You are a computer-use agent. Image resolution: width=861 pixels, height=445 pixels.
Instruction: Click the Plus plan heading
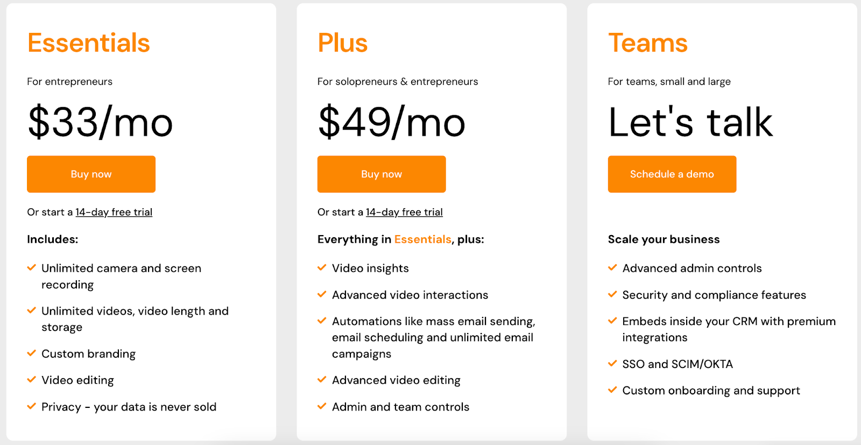tap(343, 43)
